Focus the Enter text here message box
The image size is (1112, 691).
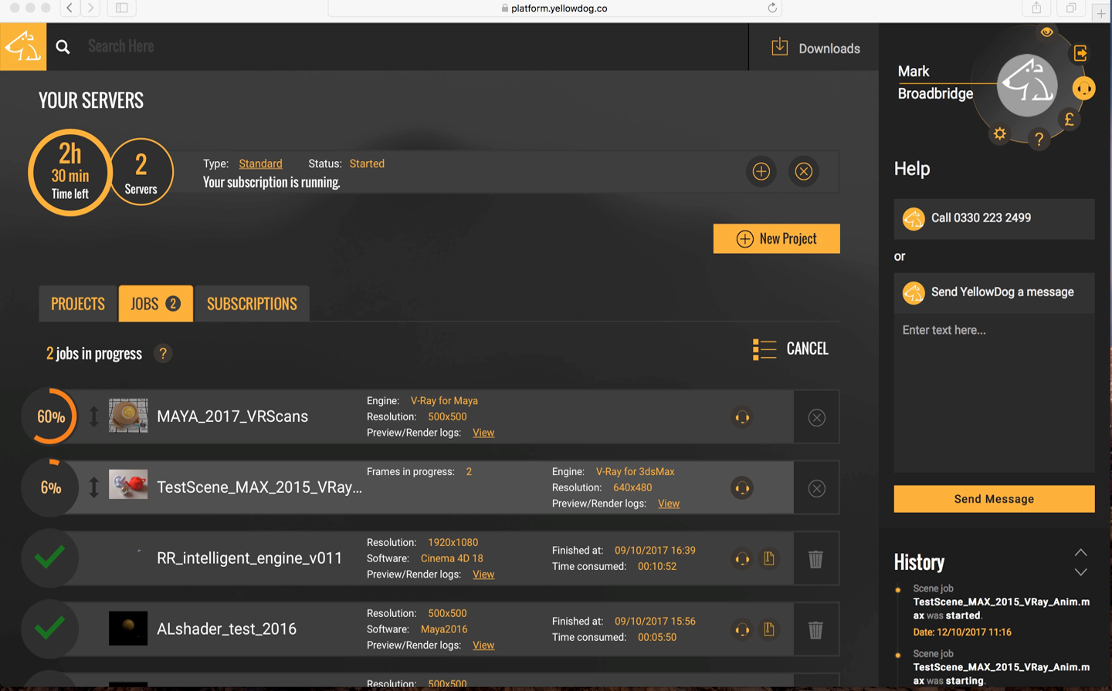[994, 392]
